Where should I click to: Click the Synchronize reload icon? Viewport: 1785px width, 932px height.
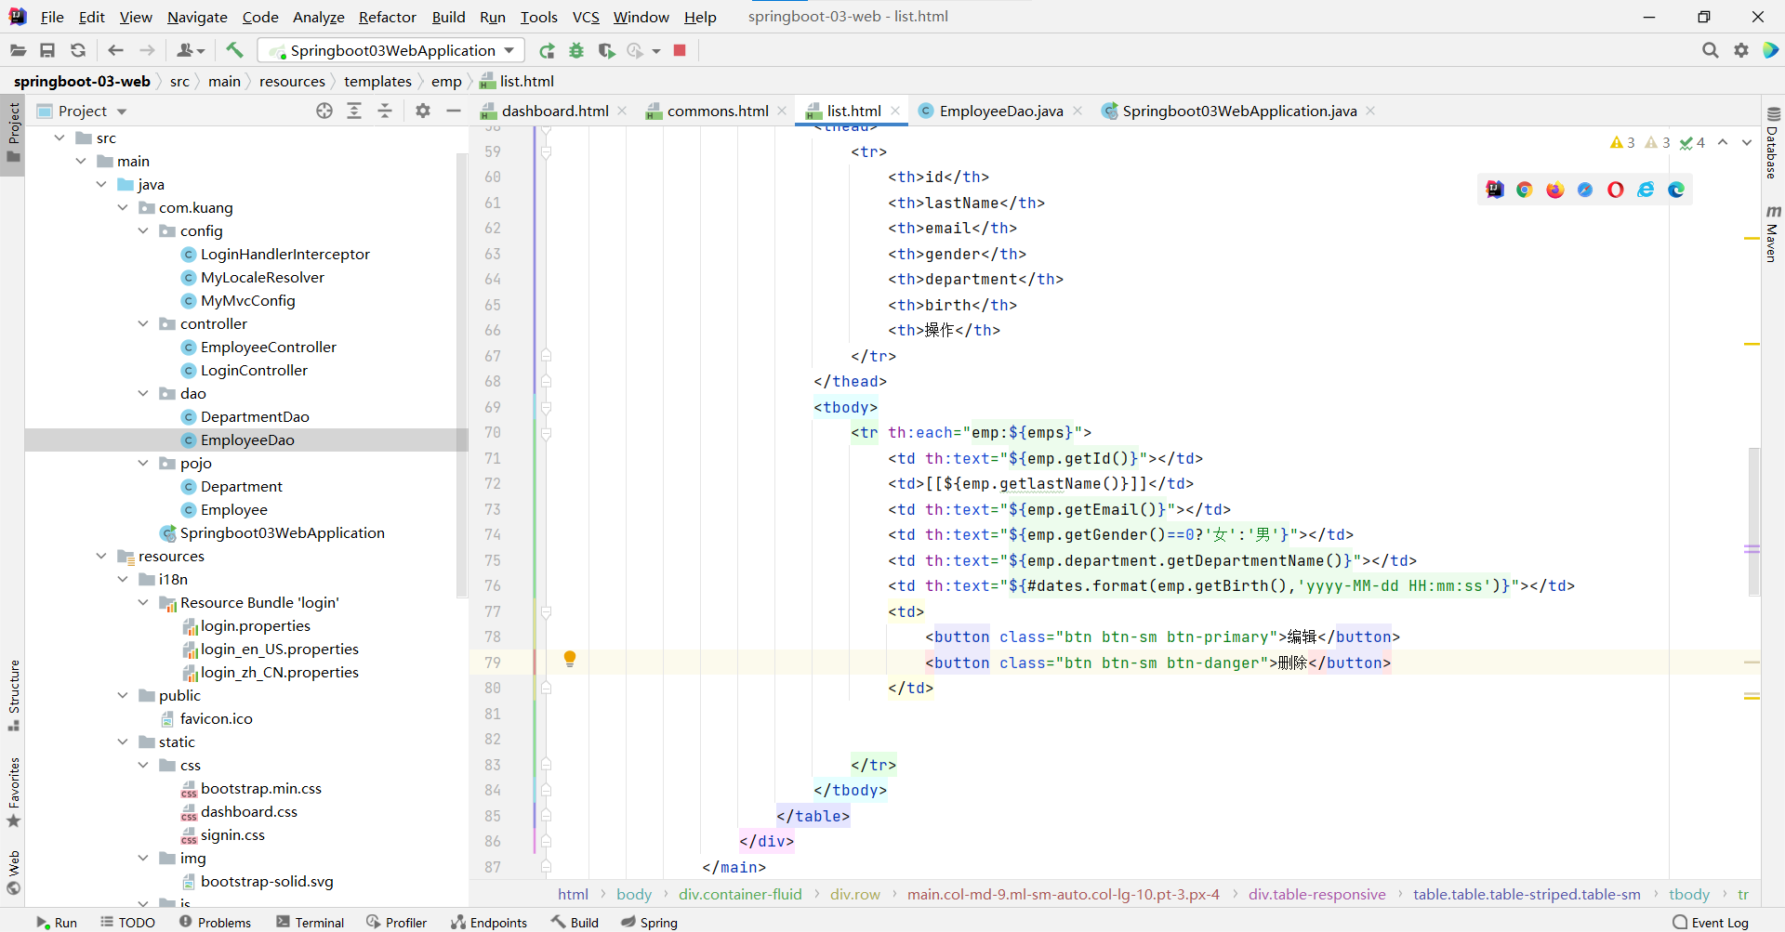point(78,50)
